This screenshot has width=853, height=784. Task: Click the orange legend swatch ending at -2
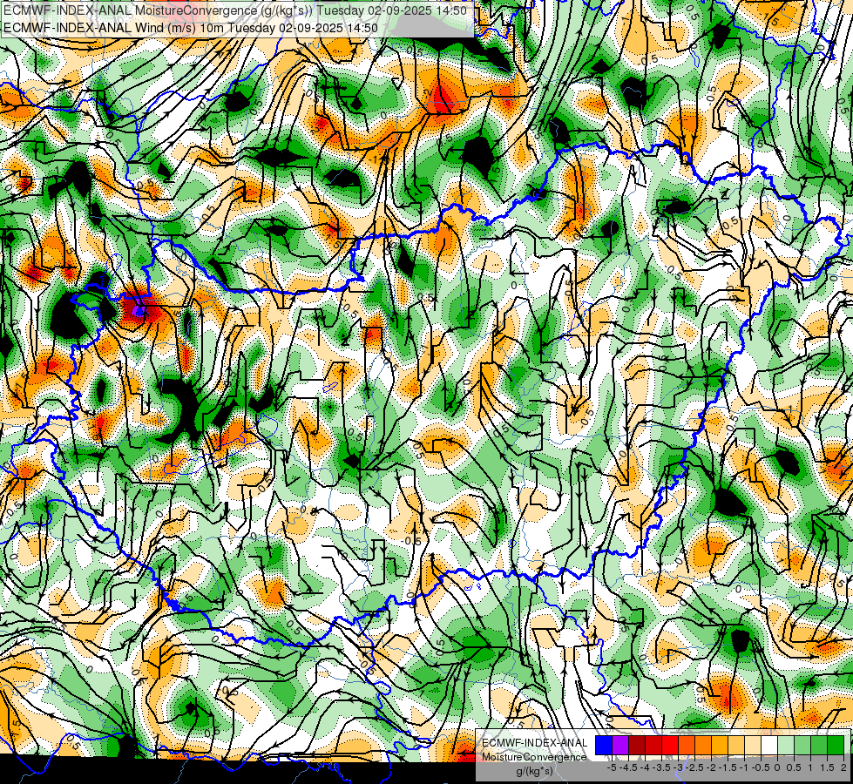[x=703, y=746]
